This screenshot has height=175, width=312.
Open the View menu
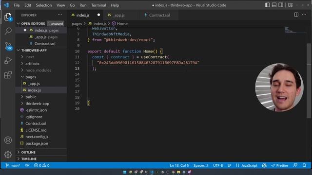(60, 5)
